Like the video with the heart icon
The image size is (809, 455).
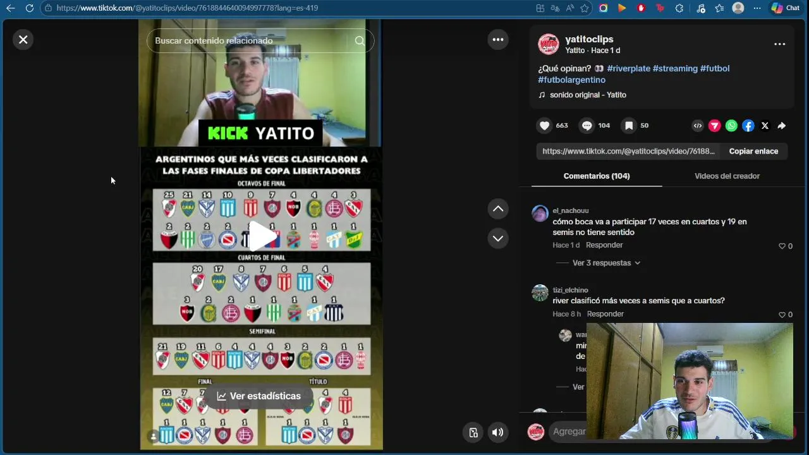pos(544,126)
